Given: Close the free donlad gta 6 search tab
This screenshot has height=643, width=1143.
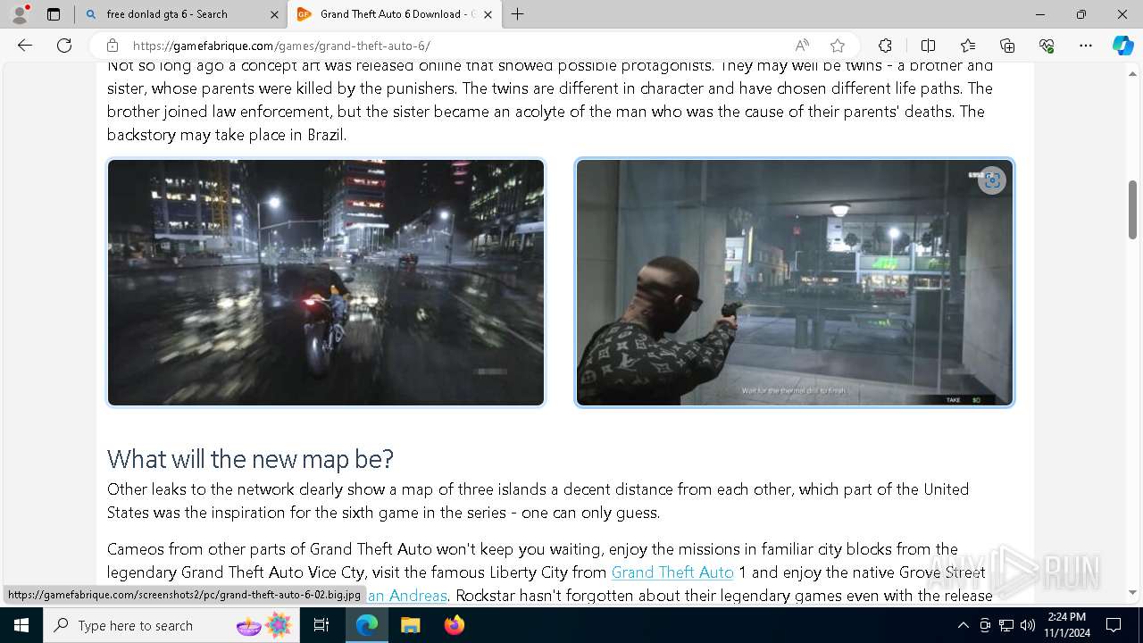Looking at the screenshot, I should click(x=274, y=14).
